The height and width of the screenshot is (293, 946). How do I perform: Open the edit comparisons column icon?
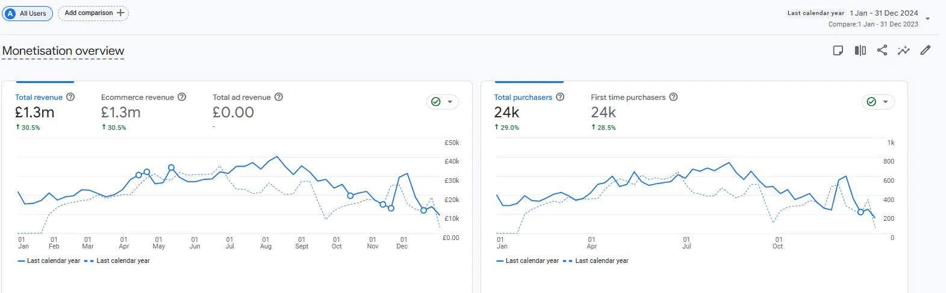coord(860,51)
